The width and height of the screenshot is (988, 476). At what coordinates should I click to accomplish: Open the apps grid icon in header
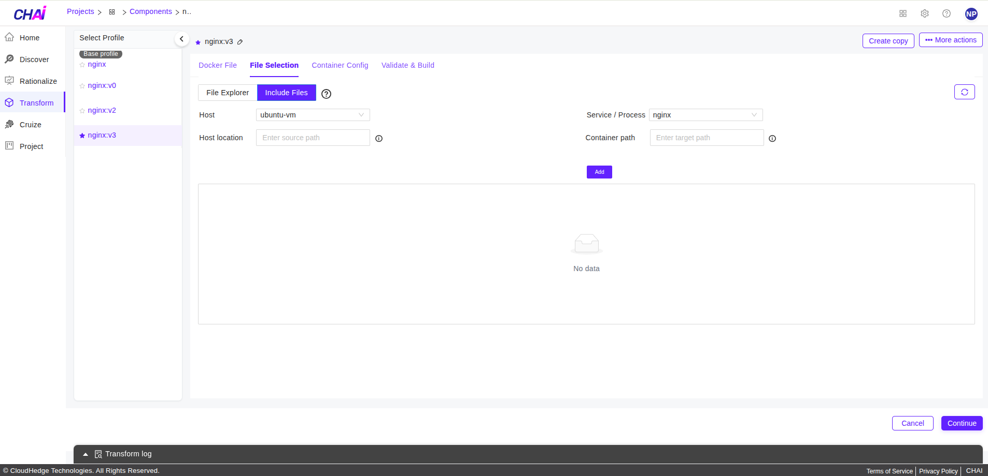click(x=903, y=13)
